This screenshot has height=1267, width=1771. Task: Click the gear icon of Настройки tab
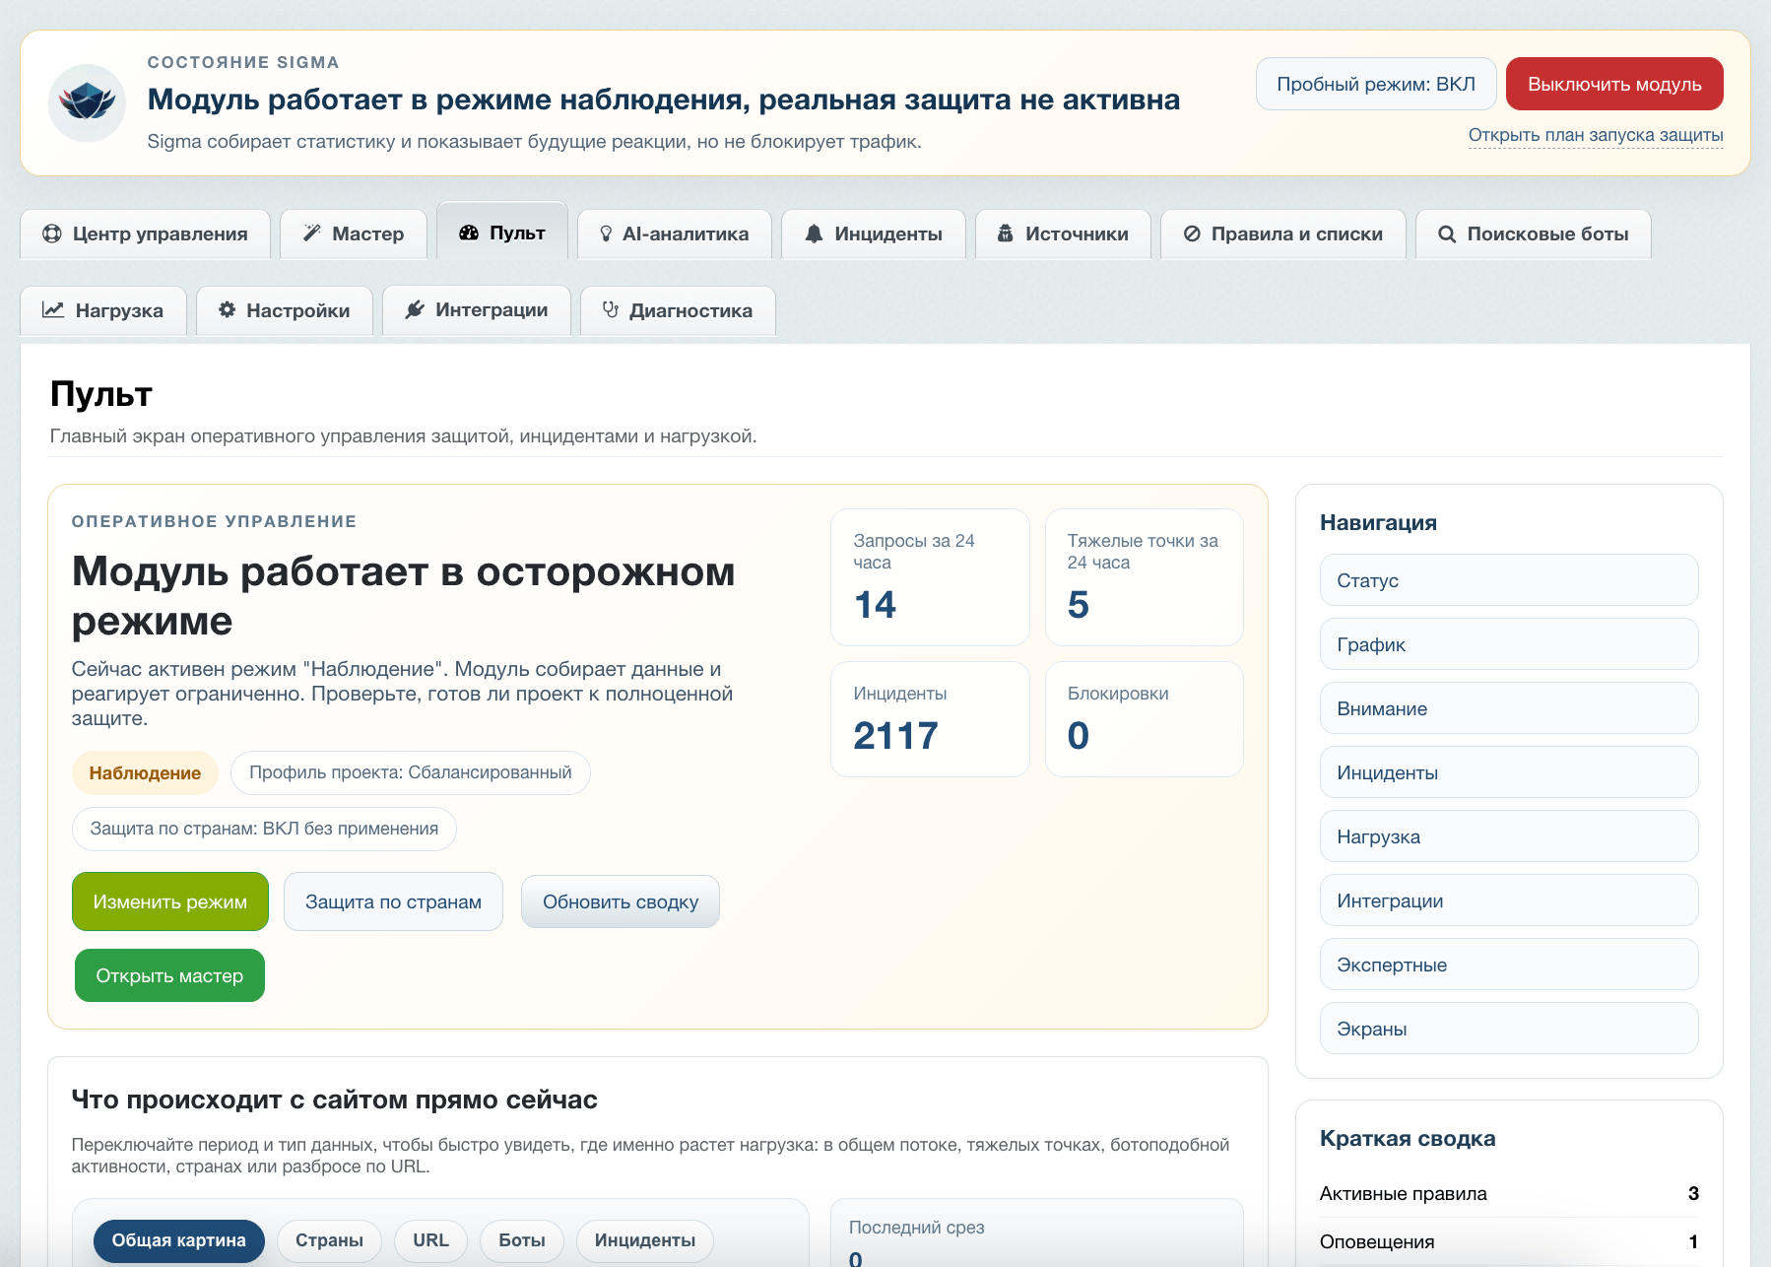coord(228,309)
